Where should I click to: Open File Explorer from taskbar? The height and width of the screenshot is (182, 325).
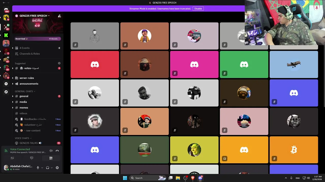[x=178, y=178]
